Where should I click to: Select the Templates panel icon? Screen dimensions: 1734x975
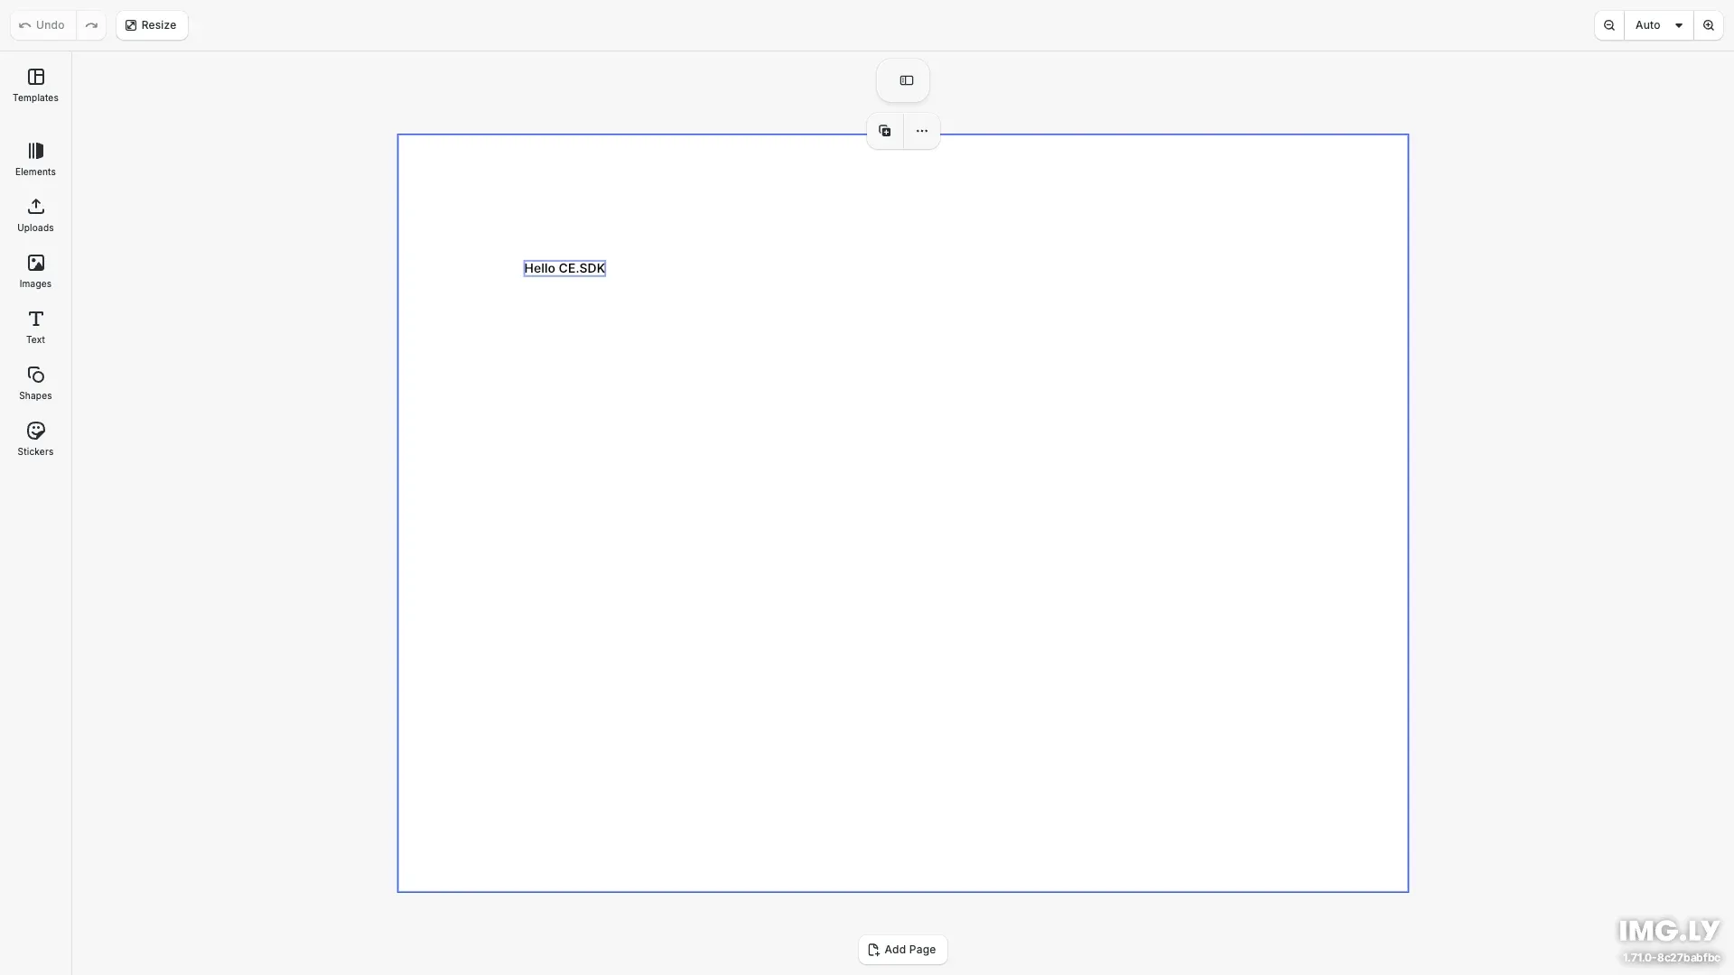pyautogui.click(x=34, y=86)
